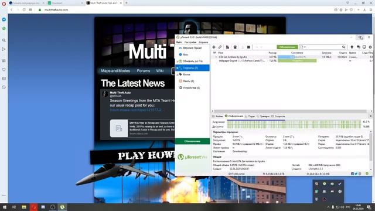Show hidden system tray icons chevron
This screenshot has width=375, height=211.
coord(328,207)
